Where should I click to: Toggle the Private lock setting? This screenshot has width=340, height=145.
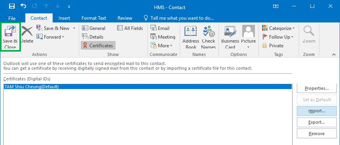[x=273, y=46]
